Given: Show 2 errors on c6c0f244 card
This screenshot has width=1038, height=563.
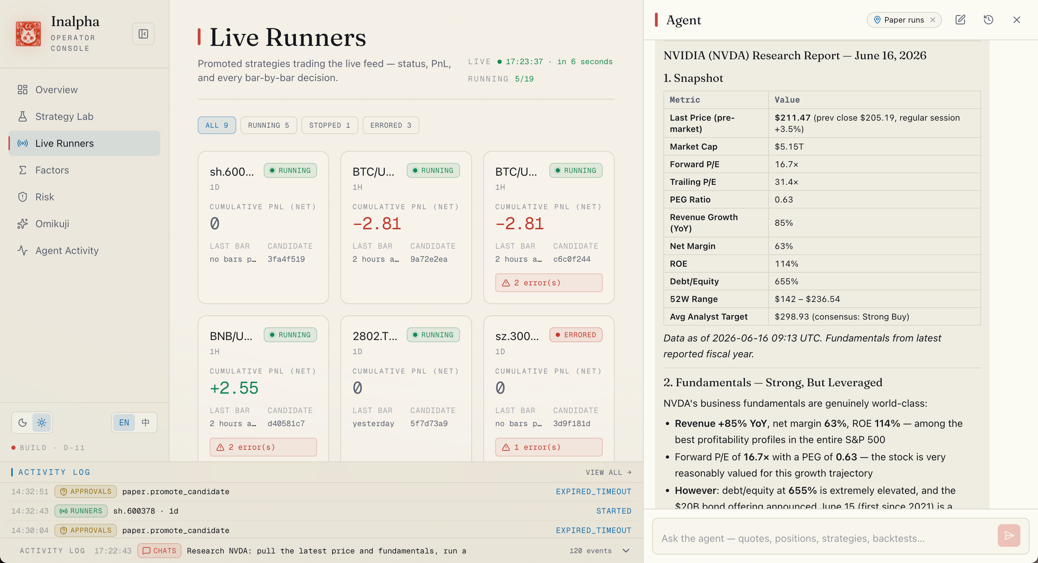Looking at the screenshot, I should point(549,283).
